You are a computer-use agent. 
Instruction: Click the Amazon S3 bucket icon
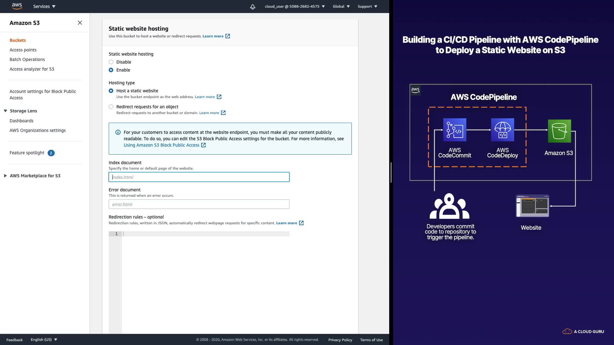tap(559, 131)
